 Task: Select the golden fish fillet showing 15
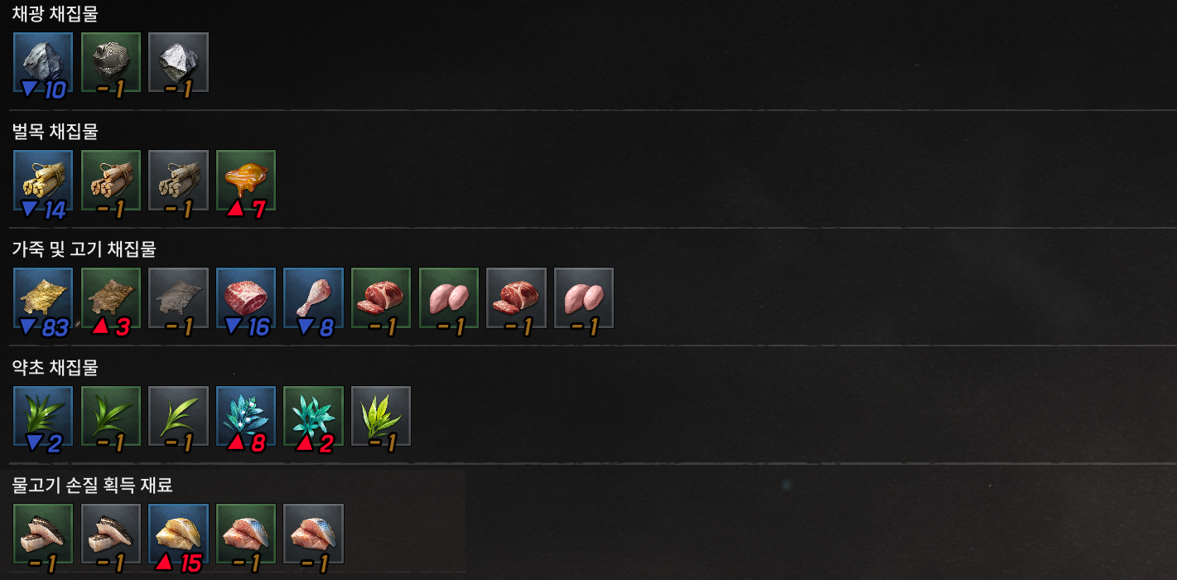pos(178,534)
